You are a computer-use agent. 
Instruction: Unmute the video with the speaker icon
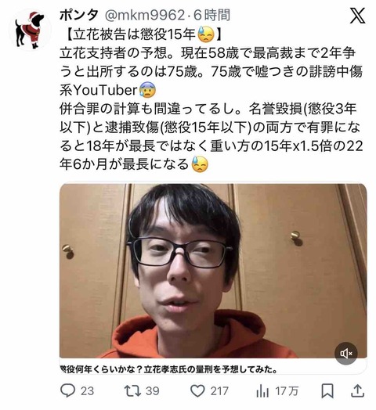[346, 353]
